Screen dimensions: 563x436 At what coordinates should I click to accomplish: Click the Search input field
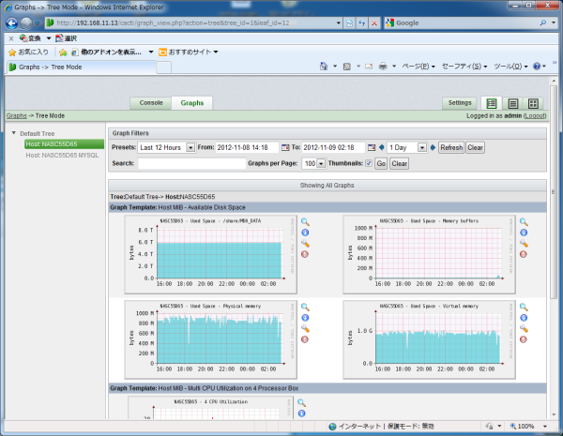[x=190, y=163]
